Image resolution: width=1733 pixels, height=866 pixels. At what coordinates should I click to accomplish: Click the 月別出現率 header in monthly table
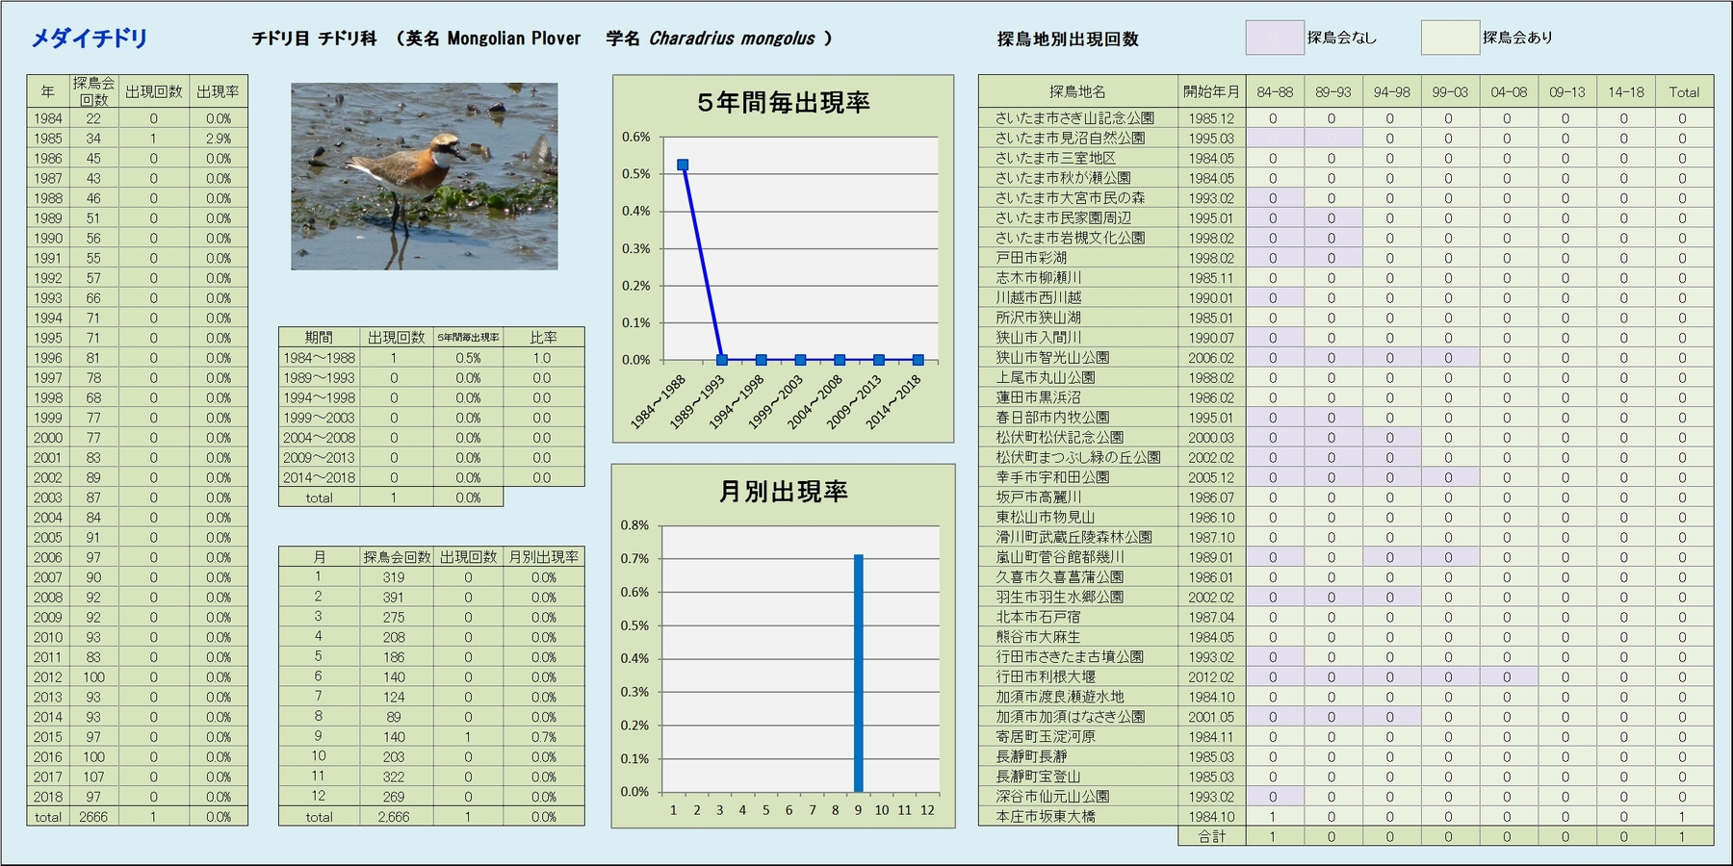(x=543, y=557)
